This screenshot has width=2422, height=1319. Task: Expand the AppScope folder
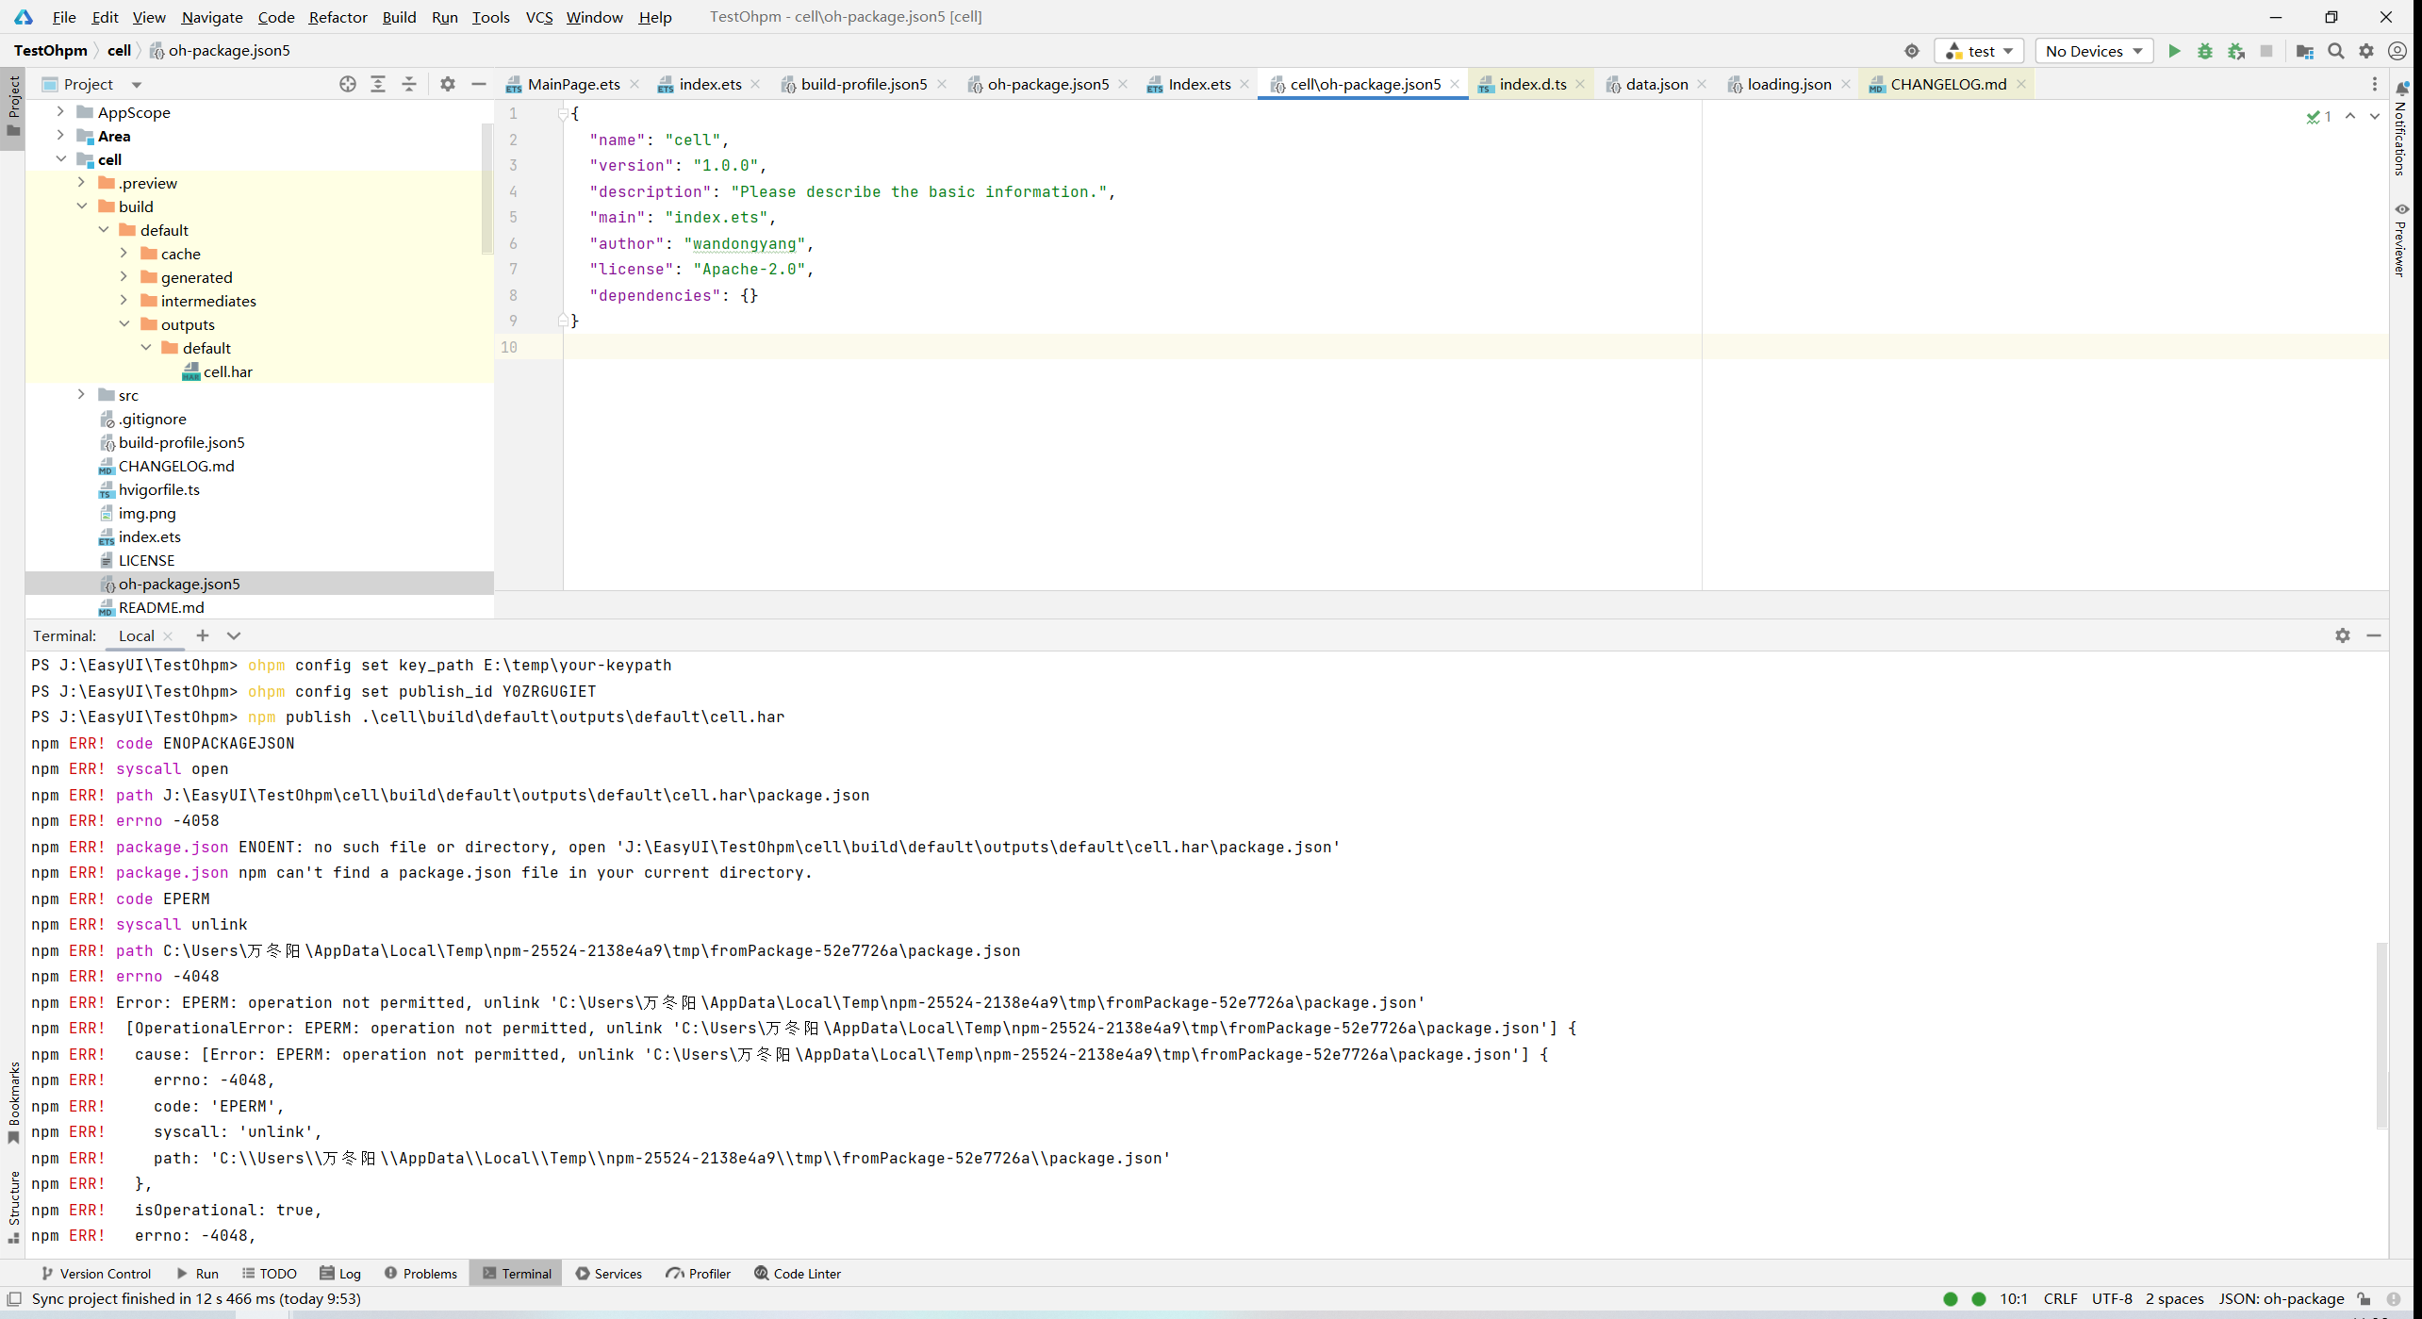click(60, 111)
